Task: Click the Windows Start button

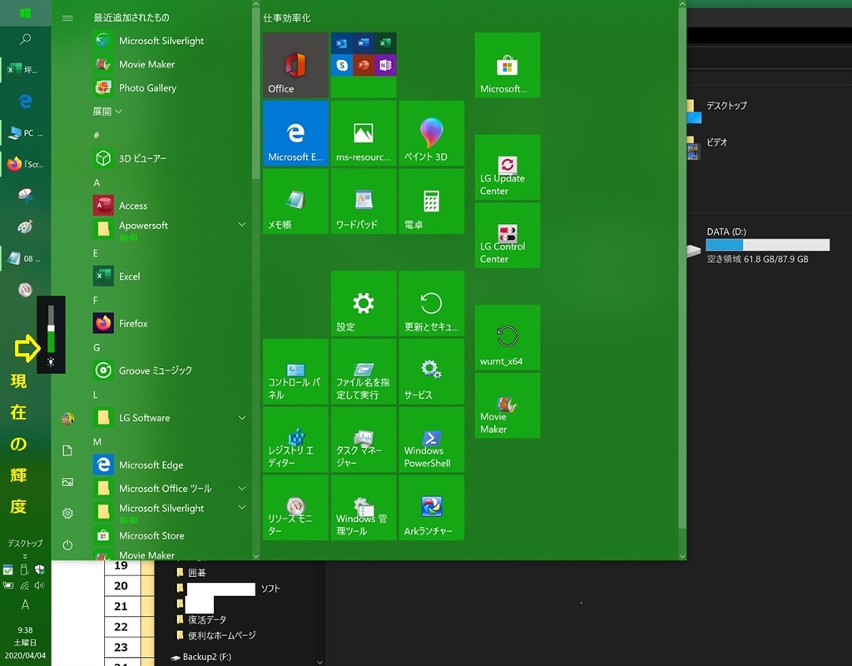Action: 25,12
